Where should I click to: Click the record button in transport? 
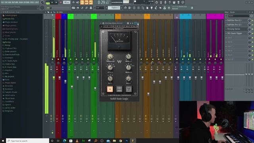(x=61, y=2)
